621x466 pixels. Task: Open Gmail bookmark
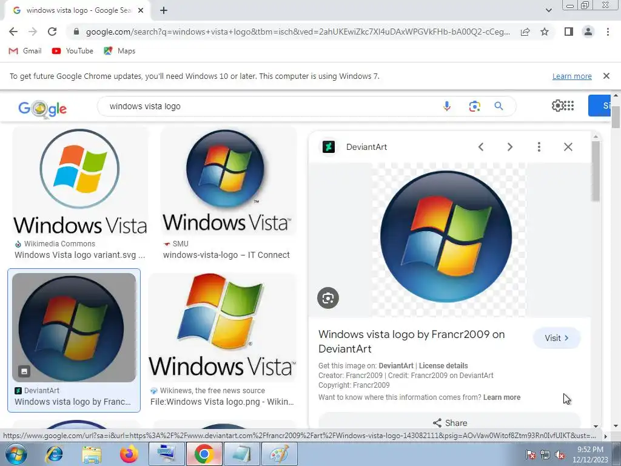25,51
